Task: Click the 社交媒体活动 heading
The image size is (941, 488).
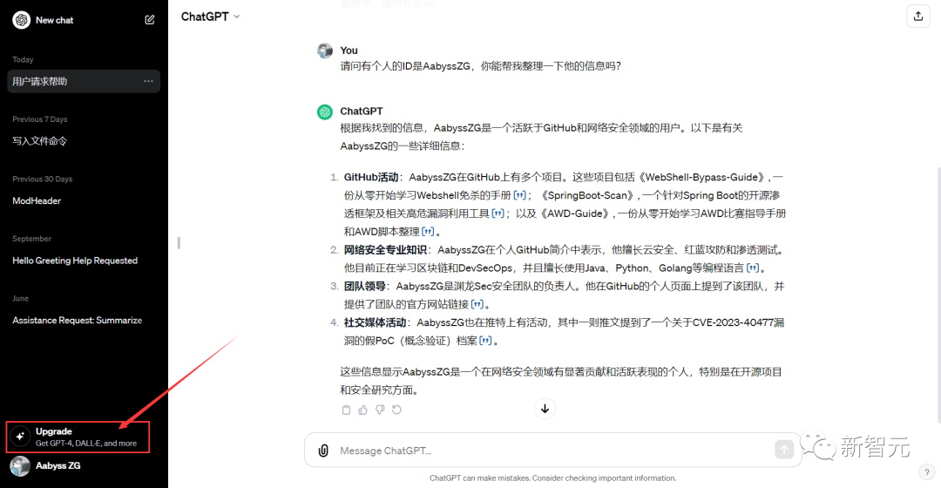Action: pyautogui.click(x=375, y=322)
